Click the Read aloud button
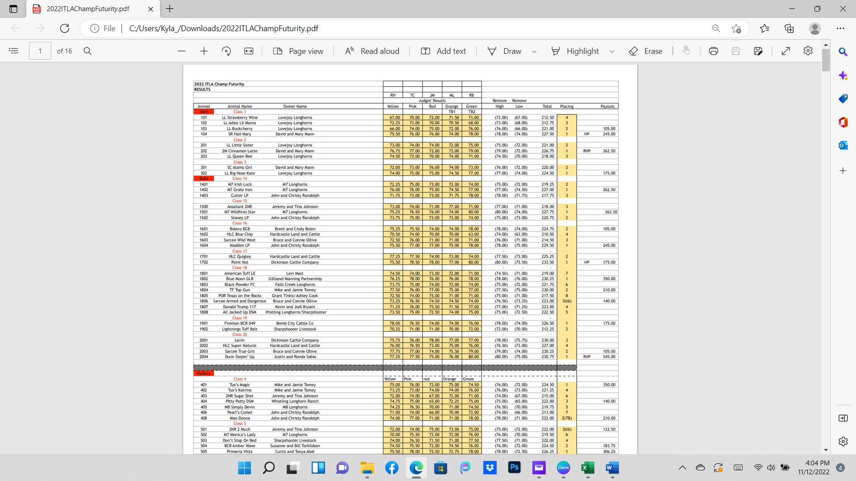Viewport: 856px width, 481px height. click(372, 51)
